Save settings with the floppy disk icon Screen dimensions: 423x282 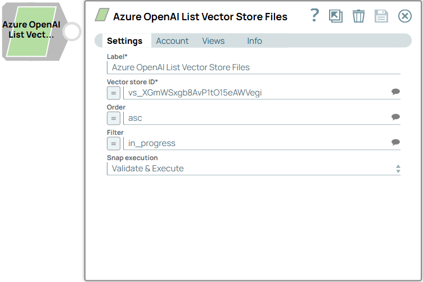(381, 16)
